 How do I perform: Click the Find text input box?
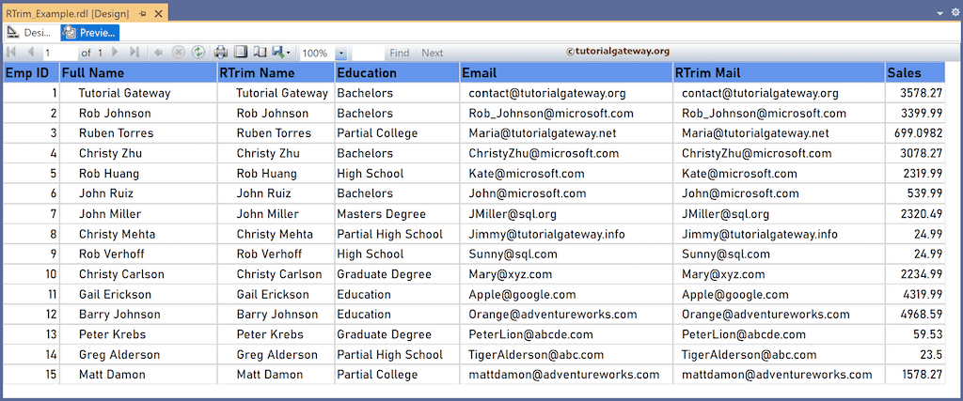pyautogui.click(x=368, y=54)
